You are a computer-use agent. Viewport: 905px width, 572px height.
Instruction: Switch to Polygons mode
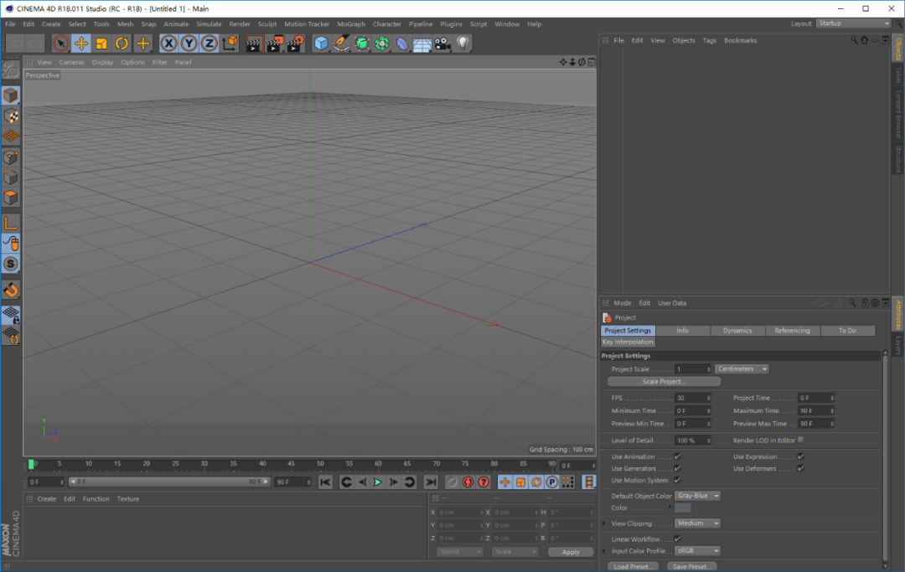[x=10, y=197]
